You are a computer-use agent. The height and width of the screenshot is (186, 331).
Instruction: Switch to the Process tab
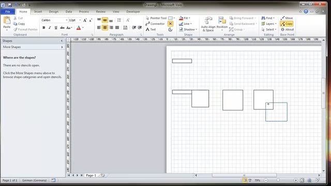click(x=84, y=11)
